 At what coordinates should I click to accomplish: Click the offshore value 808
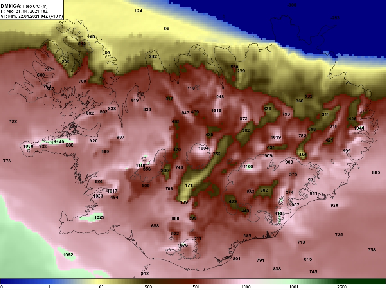[x=277, y=269]
